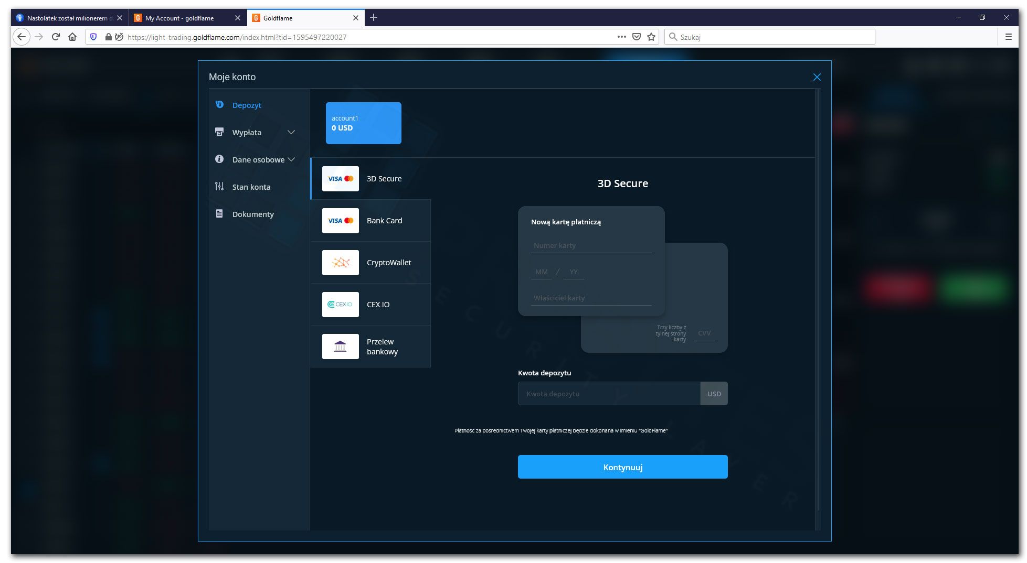Open a new browser tab
The image size is (1027, 563).
tap(374, 17)
